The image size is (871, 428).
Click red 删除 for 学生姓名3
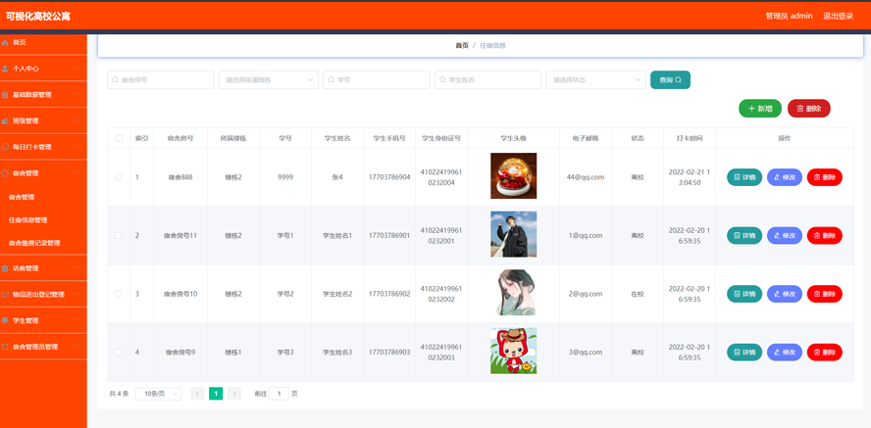[824, 352]
